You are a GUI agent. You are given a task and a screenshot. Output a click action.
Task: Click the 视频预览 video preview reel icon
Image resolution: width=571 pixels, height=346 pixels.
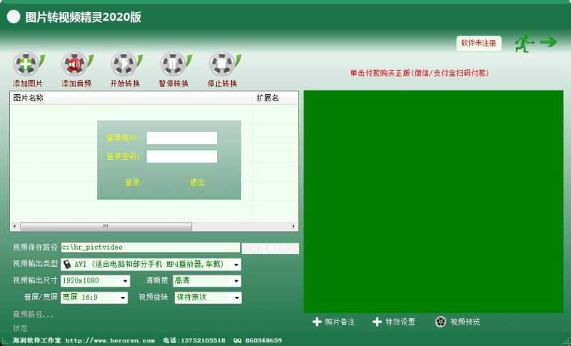441,322
